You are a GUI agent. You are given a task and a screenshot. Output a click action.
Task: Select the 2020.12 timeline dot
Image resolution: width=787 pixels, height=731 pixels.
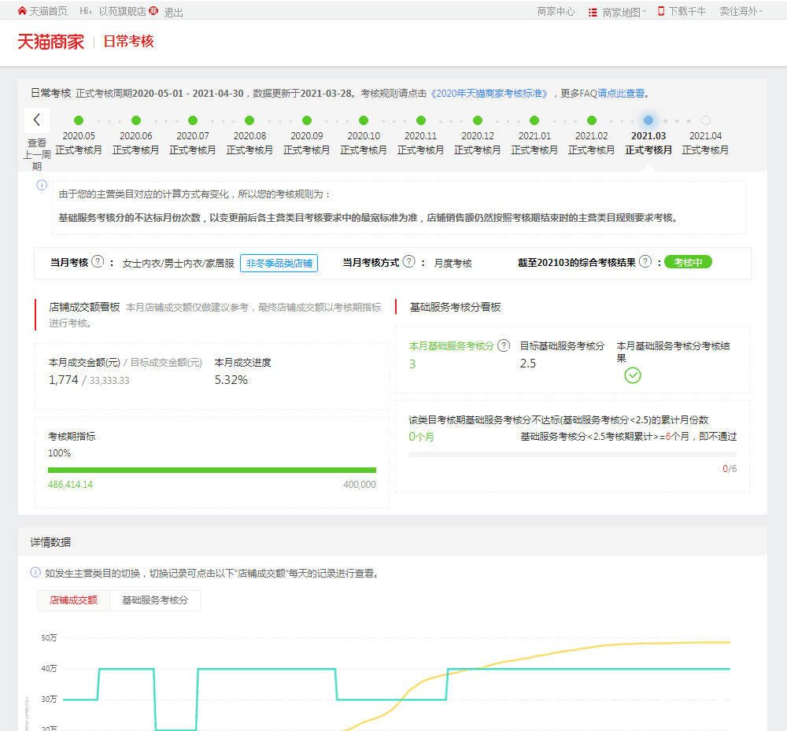tap(478, 120)
